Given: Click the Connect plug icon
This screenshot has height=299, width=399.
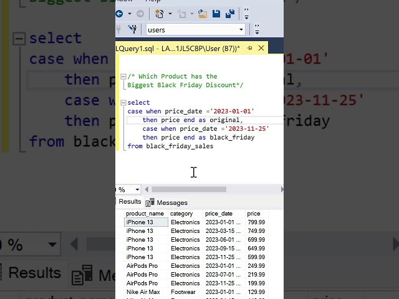Looking at the screenshot, I should tap(118, 29).
